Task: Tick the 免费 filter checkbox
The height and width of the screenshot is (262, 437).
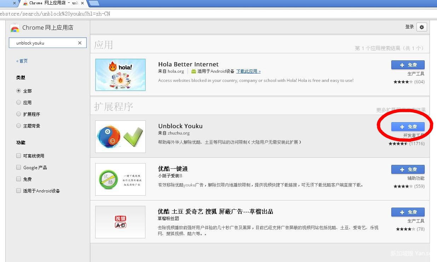Action: pyautogui.click(x=19, y=179)
